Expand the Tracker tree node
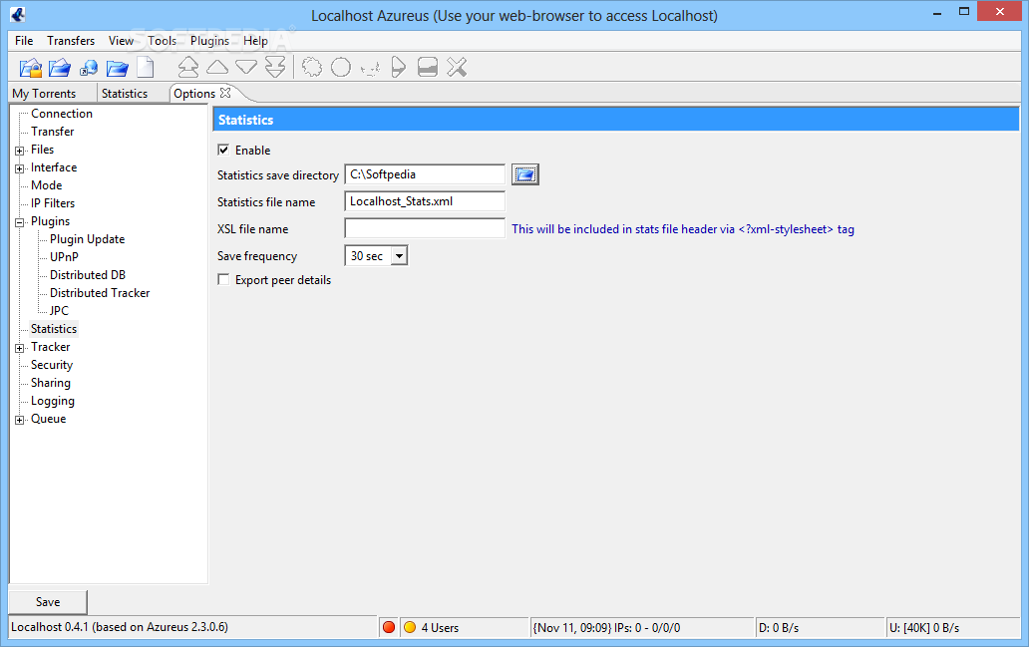Screen dimensions: 1029x647 20,348
